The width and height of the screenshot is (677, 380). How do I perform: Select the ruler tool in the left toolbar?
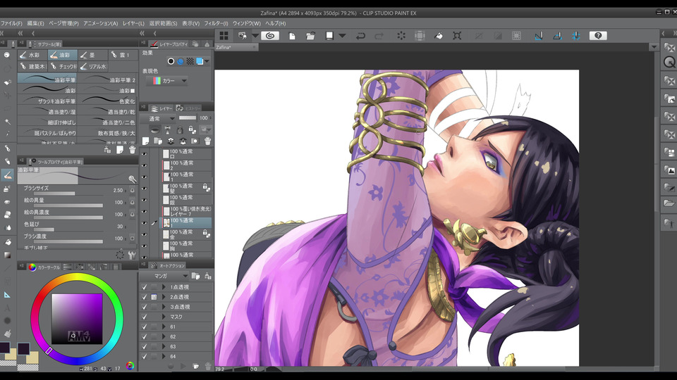pyautogui.click(x=7, y=295)
